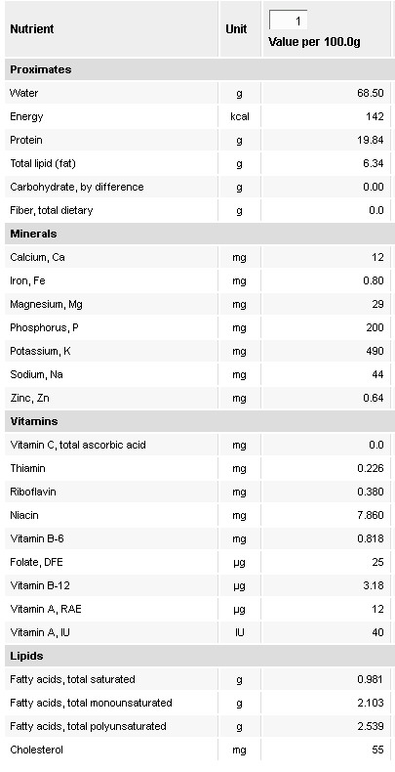Click the Calcium, Ca row label
Viewport: 395px width, 772px height.
pyautogui.click(x=37, y=258)
